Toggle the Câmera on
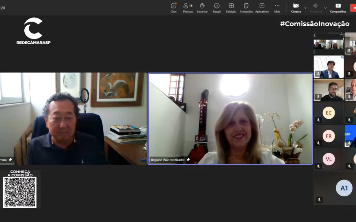Image resolution: width=356 pixels, height=222 pixels. coord(296,8)
